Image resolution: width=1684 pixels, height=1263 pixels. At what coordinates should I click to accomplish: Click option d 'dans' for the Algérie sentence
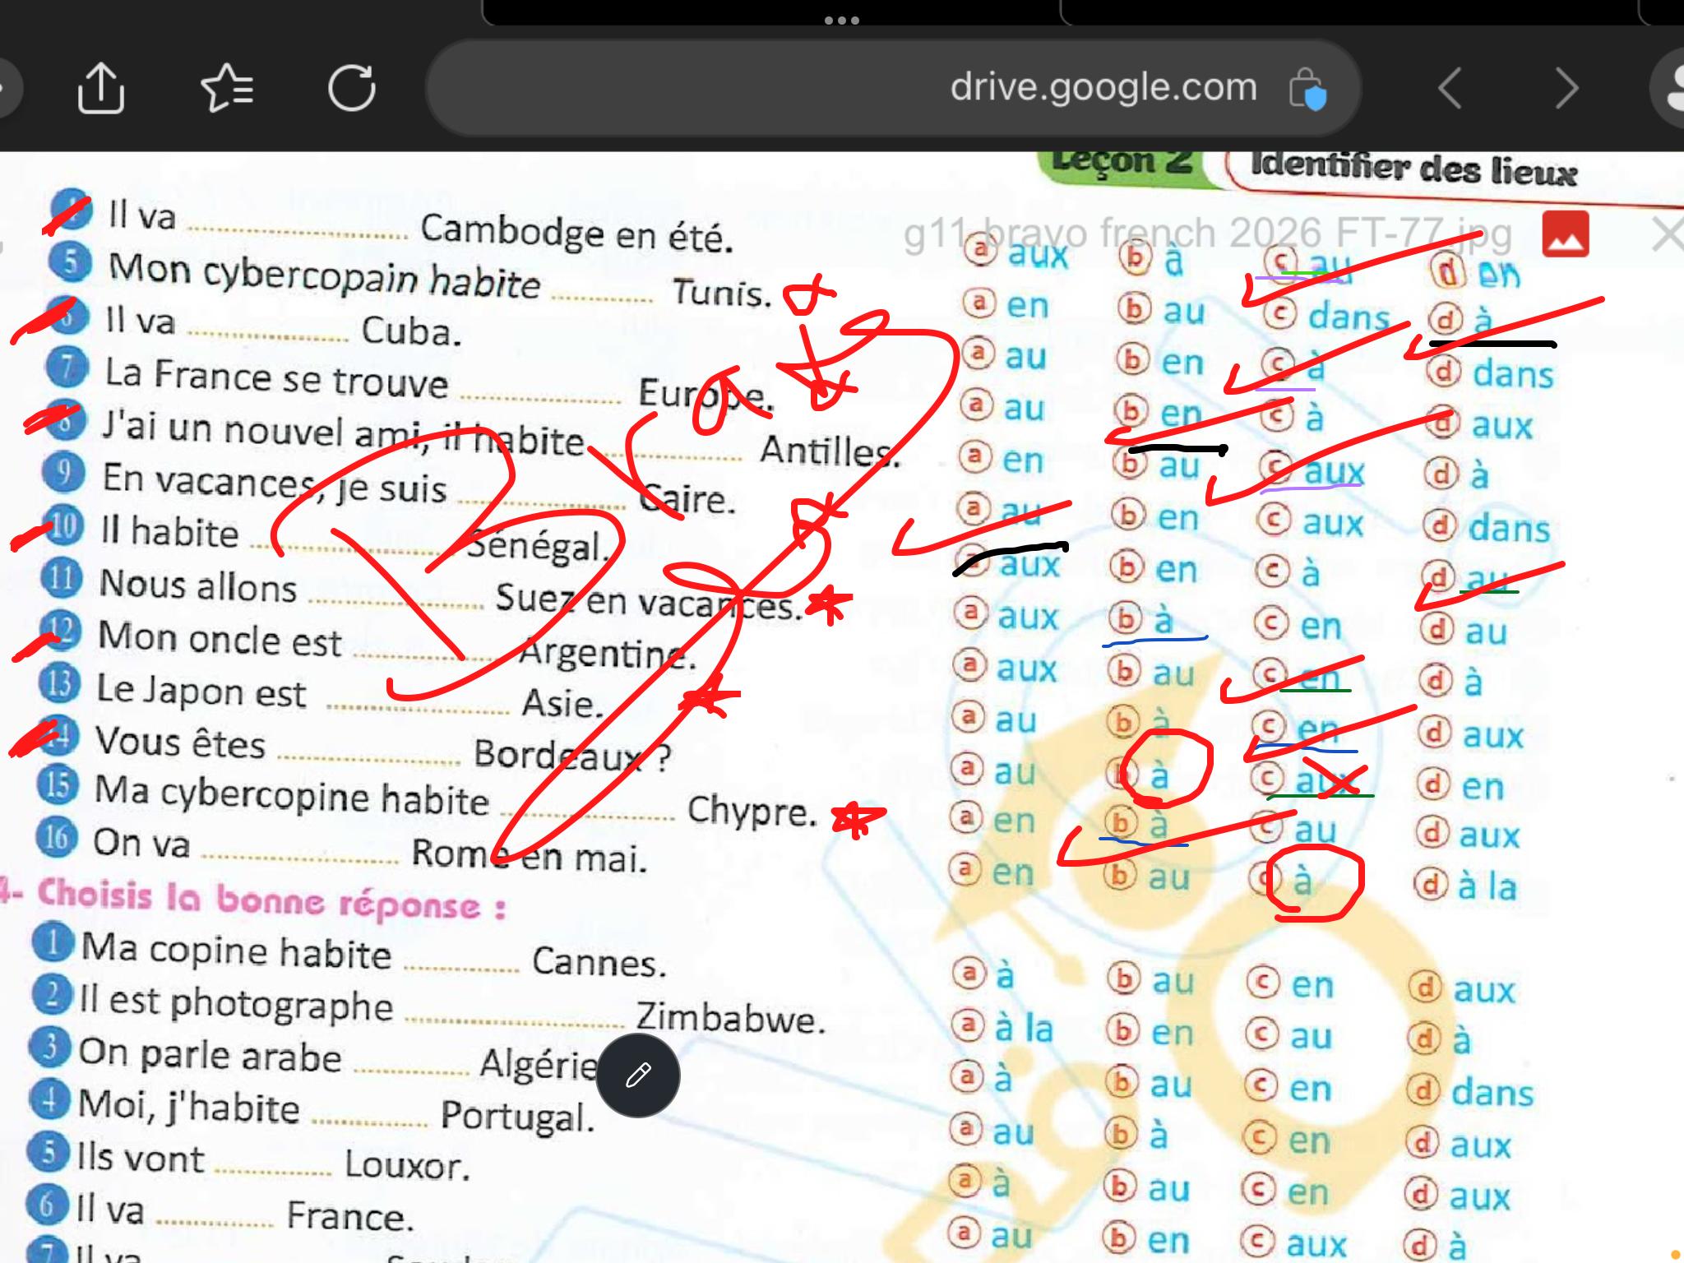pos(1471,1092)
